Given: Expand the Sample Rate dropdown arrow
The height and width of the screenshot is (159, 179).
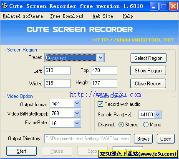Looking at the screenshot, I should pyautogui.click(x=158, y=115).
